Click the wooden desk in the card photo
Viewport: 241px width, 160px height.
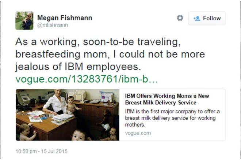click(46, 125)
